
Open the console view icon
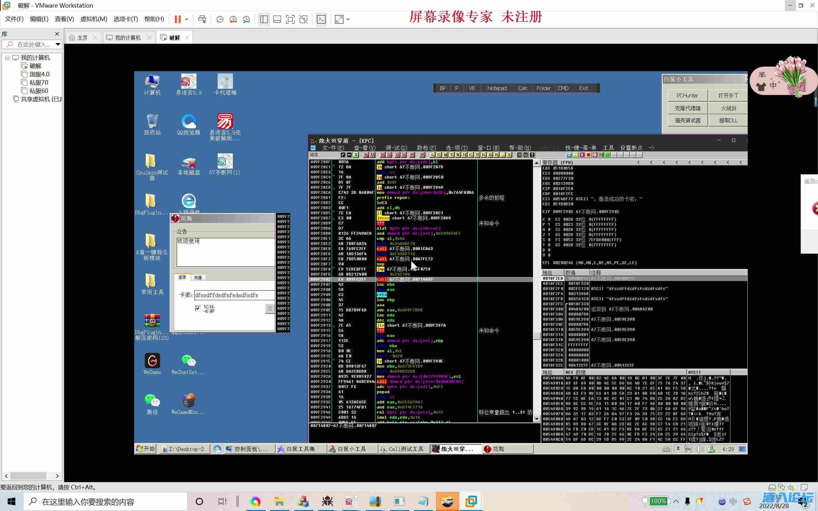pyautogui.click(x=321, y=19)
